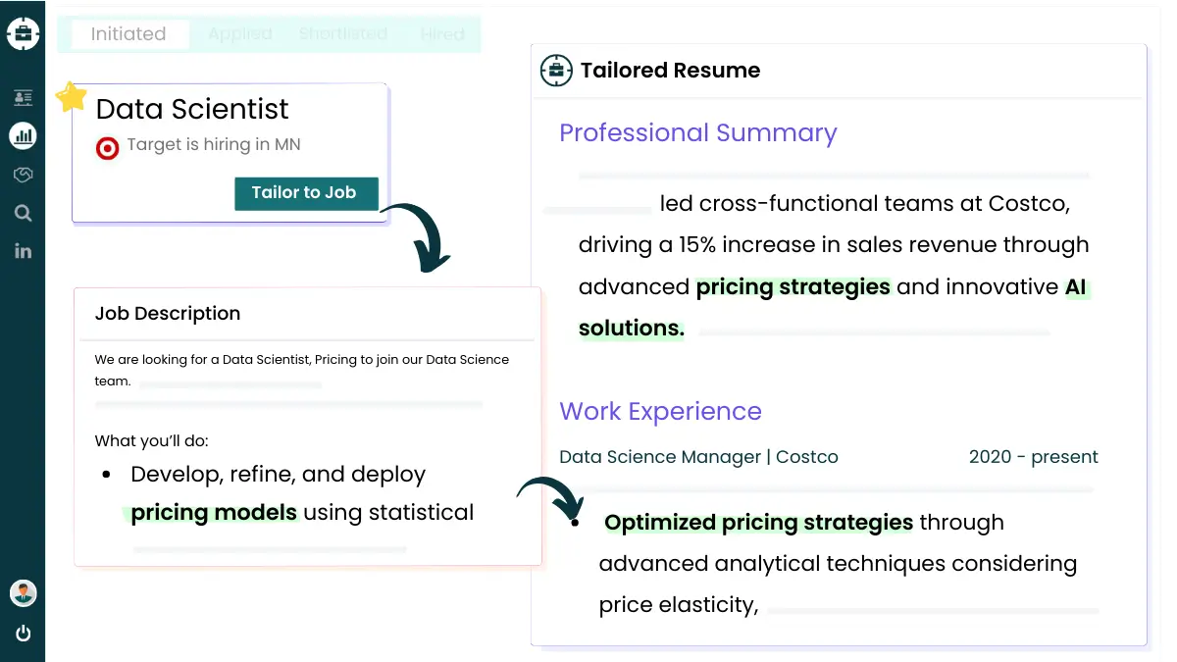1177x662 pixels.
Task: Click the Search magnifier in sidebar
Action: 24,213
